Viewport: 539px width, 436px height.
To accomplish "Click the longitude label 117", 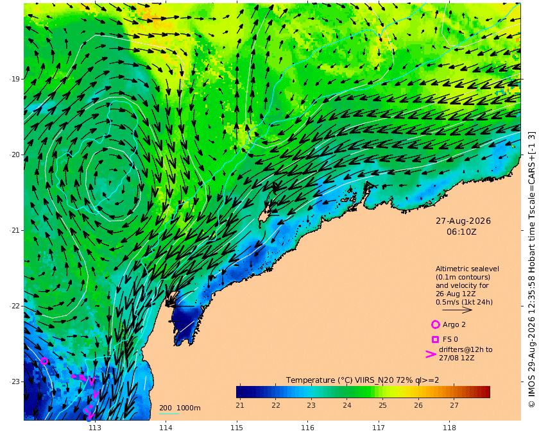I will pos(379,428).
